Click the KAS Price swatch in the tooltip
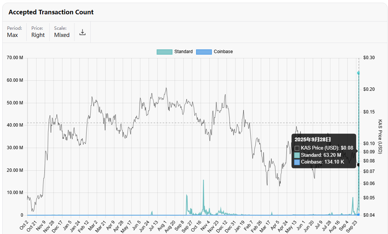This screenshot has height=234, width=388. tap(297, 148)
